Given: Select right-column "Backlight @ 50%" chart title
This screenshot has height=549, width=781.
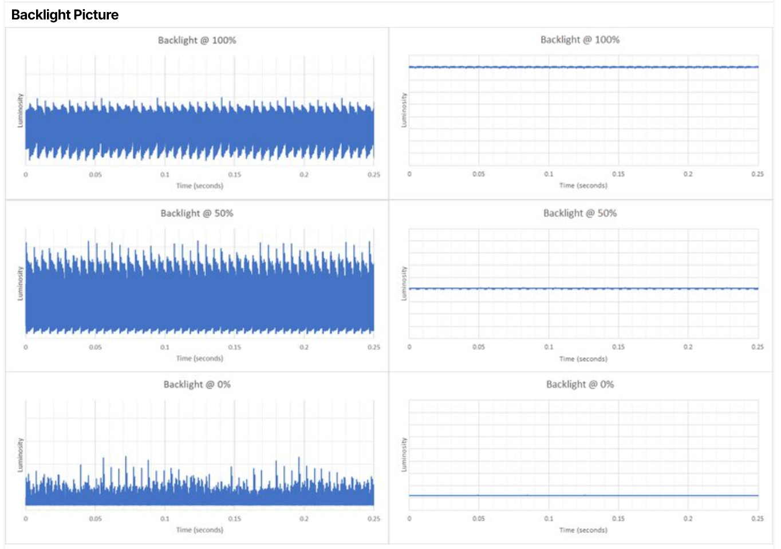Looking at the screenshot, I should [580, 213].
